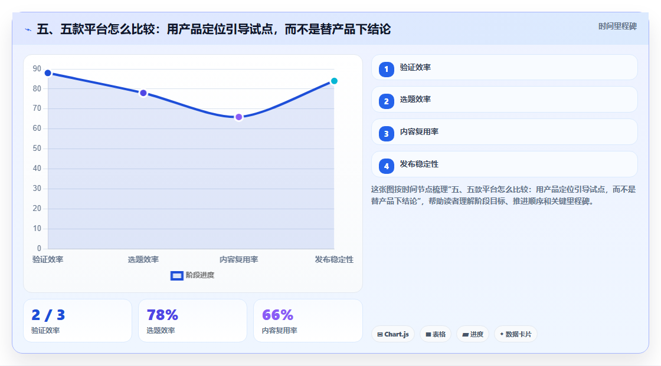Click the 进度 tag chip
Screen dimensions: 661x366
pyautogui.click(x=473, y=334)
